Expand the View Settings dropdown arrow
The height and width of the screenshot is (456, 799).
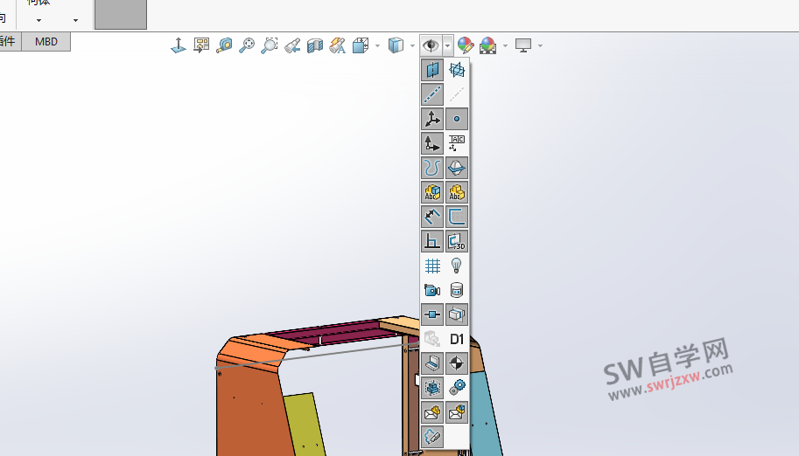540,45
